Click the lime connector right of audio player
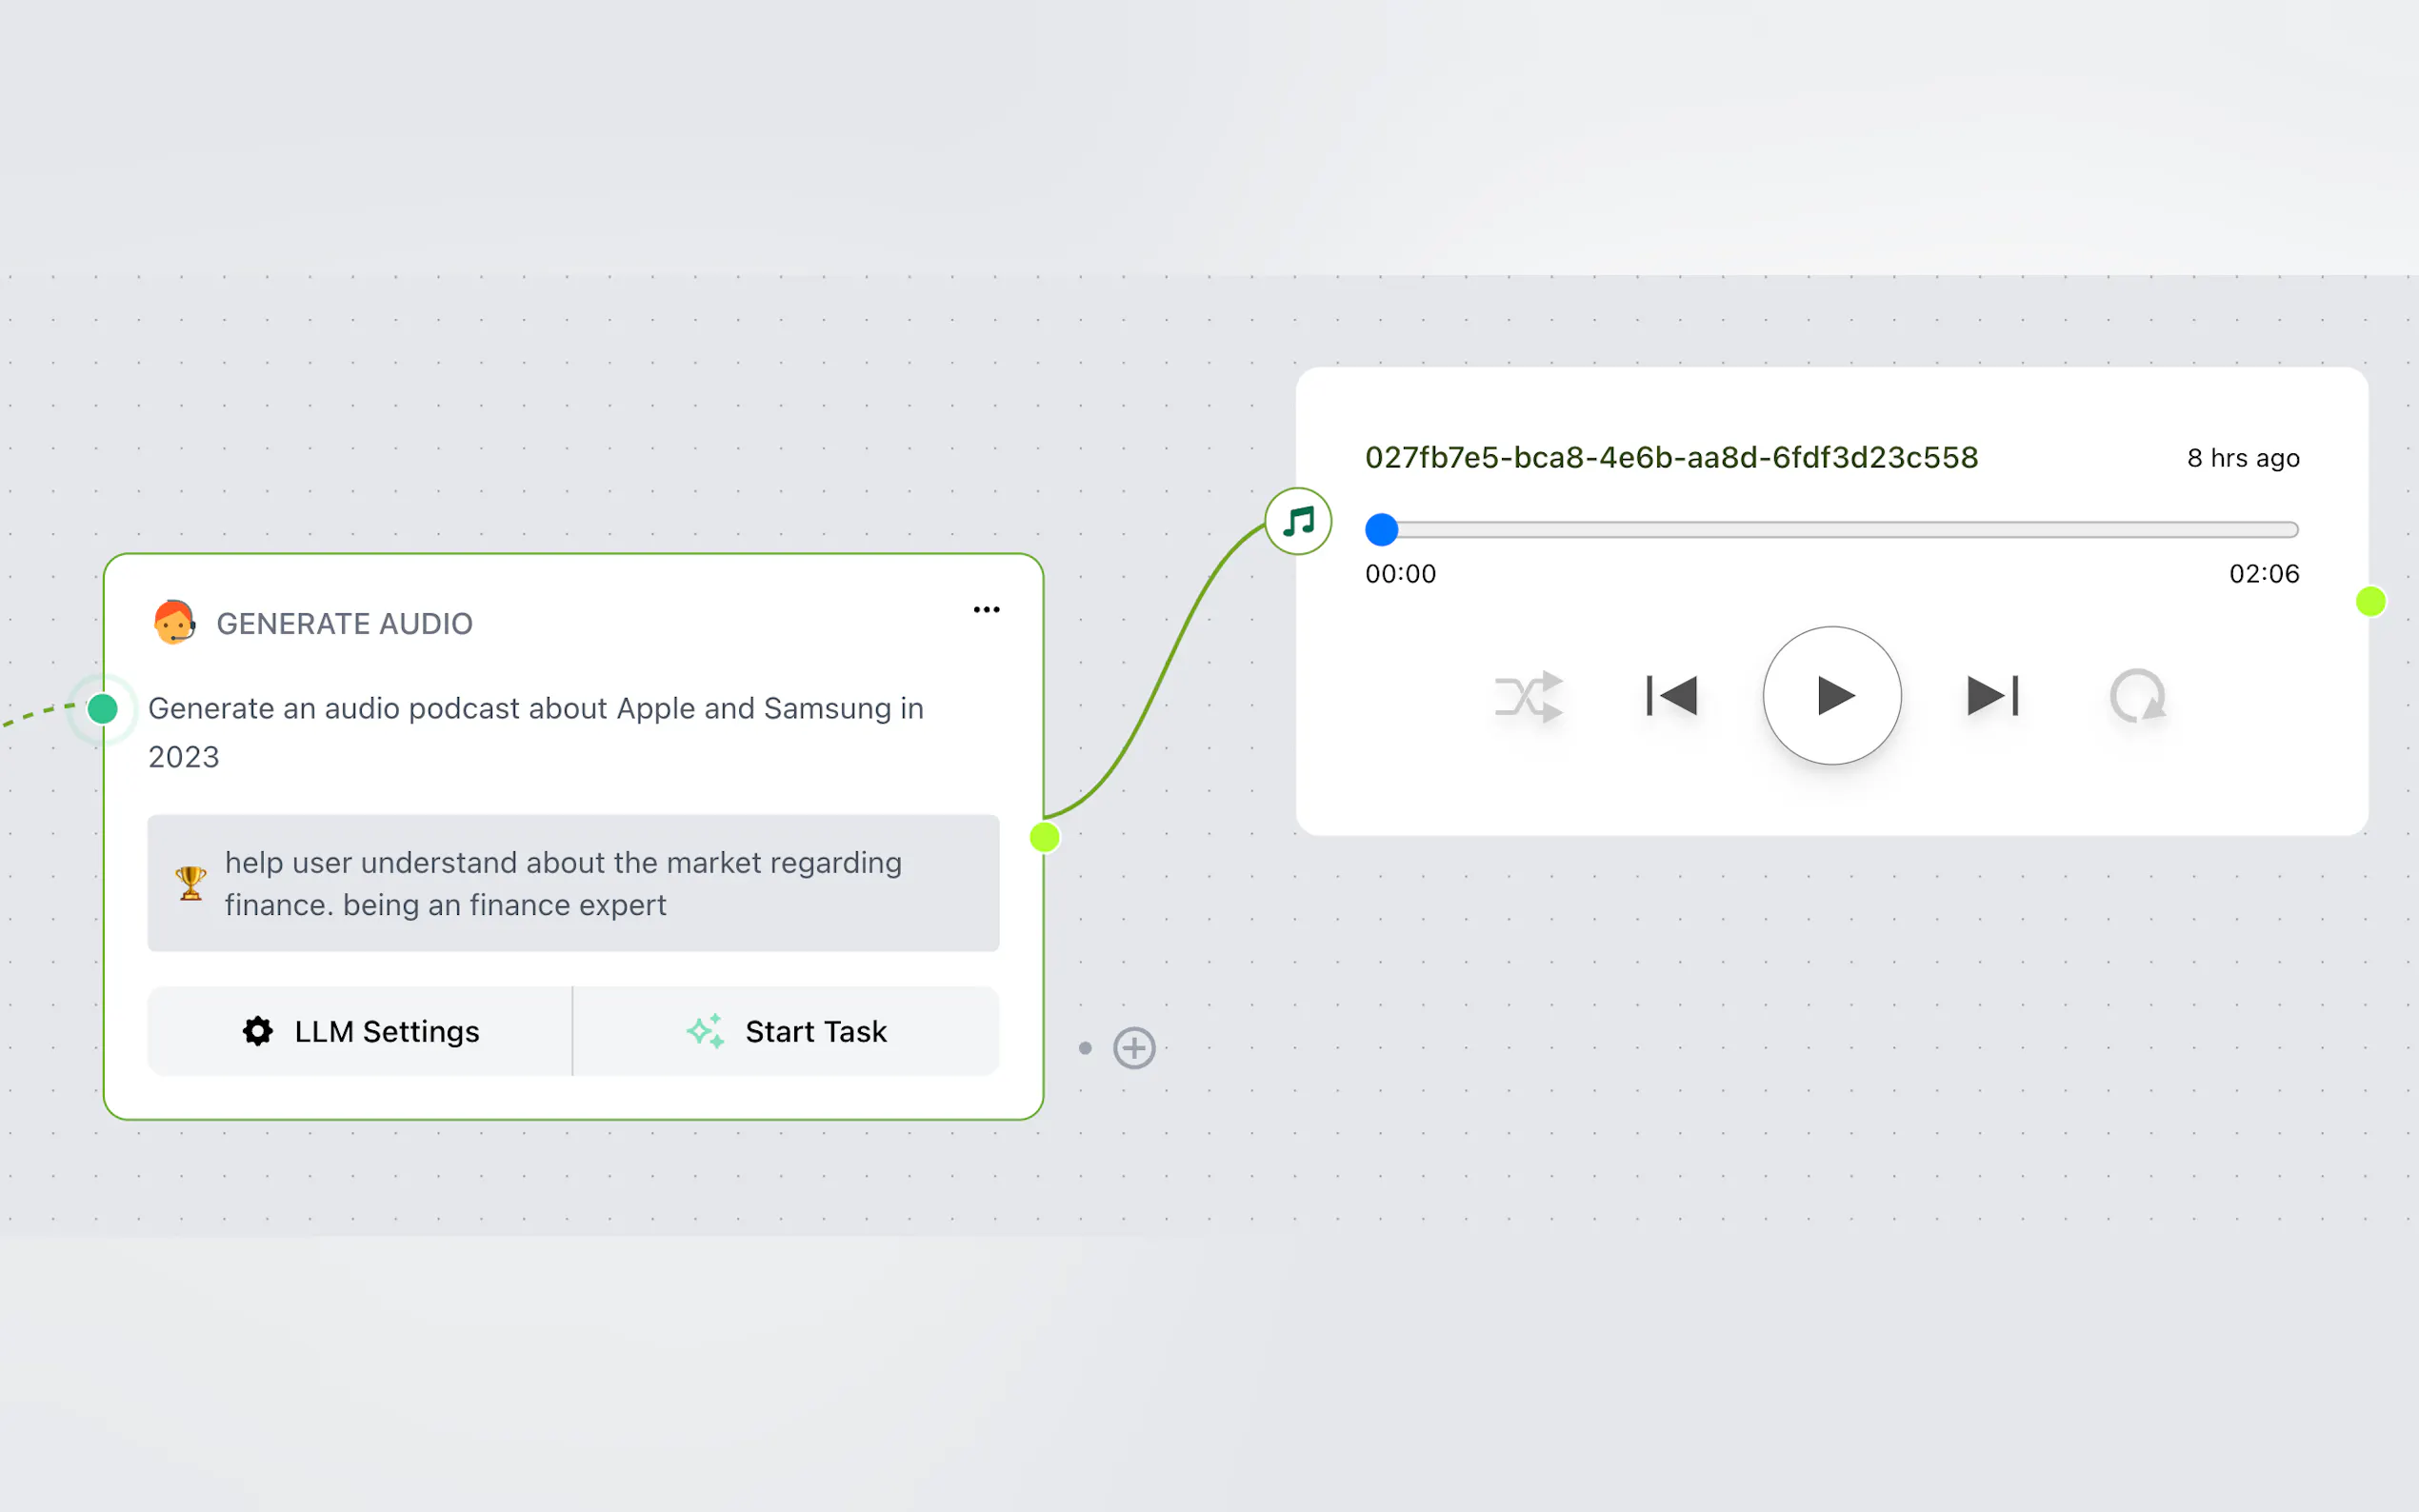The image size is (2419, 1512). click(2370, 601)
